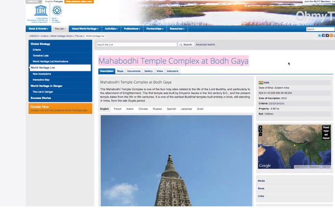This screenshot has height=208, width=335.
Task: Click the middle map zoom control
Action: click(260, 131)
